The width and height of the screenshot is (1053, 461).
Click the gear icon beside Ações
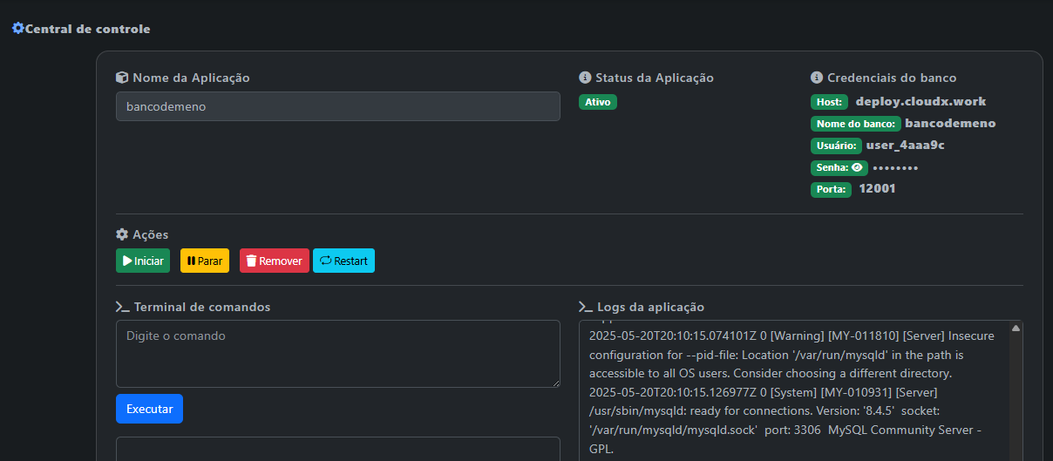(122, 234)
